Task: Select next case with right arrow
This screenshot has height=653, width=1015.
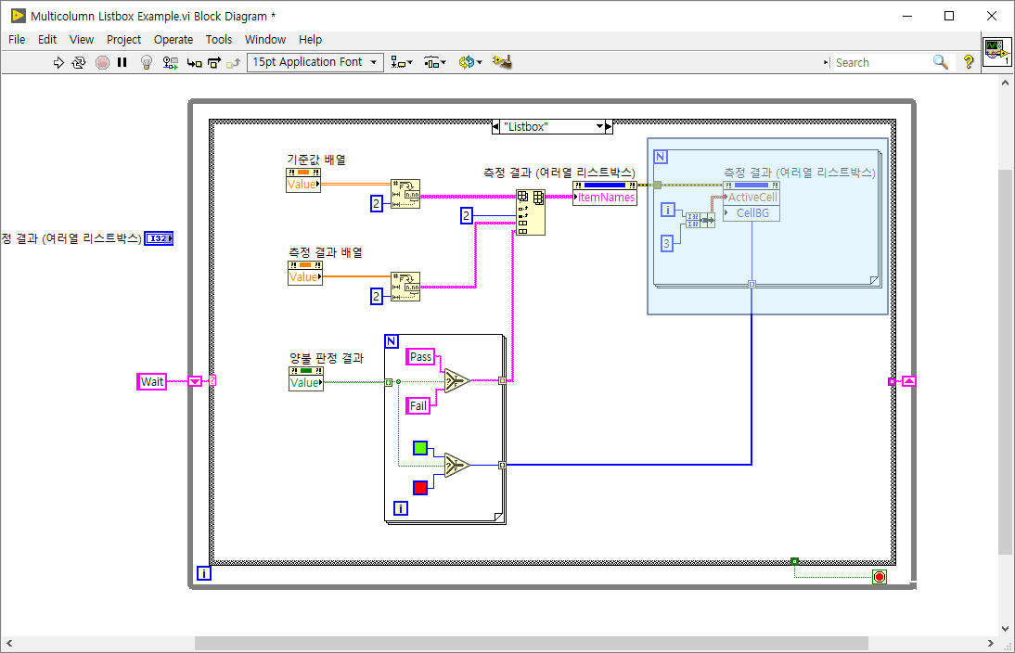Action: click(609, 127)
